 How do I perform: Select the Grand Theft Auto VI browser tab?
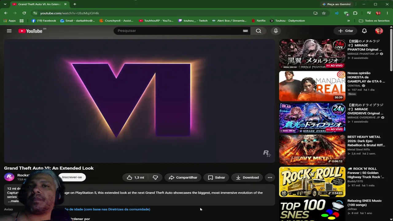point(39,4)
